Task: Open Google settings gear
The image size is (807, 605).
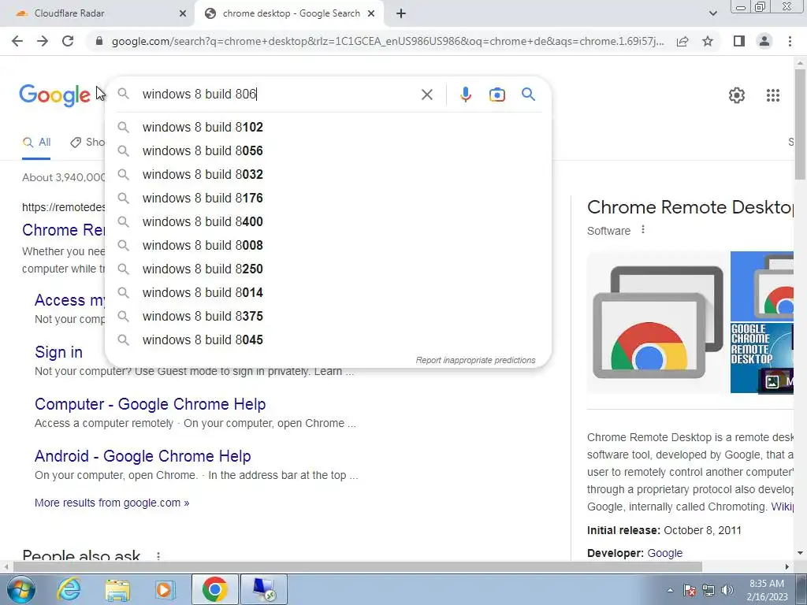Action: pyautogui.click(x=737, y=95)
